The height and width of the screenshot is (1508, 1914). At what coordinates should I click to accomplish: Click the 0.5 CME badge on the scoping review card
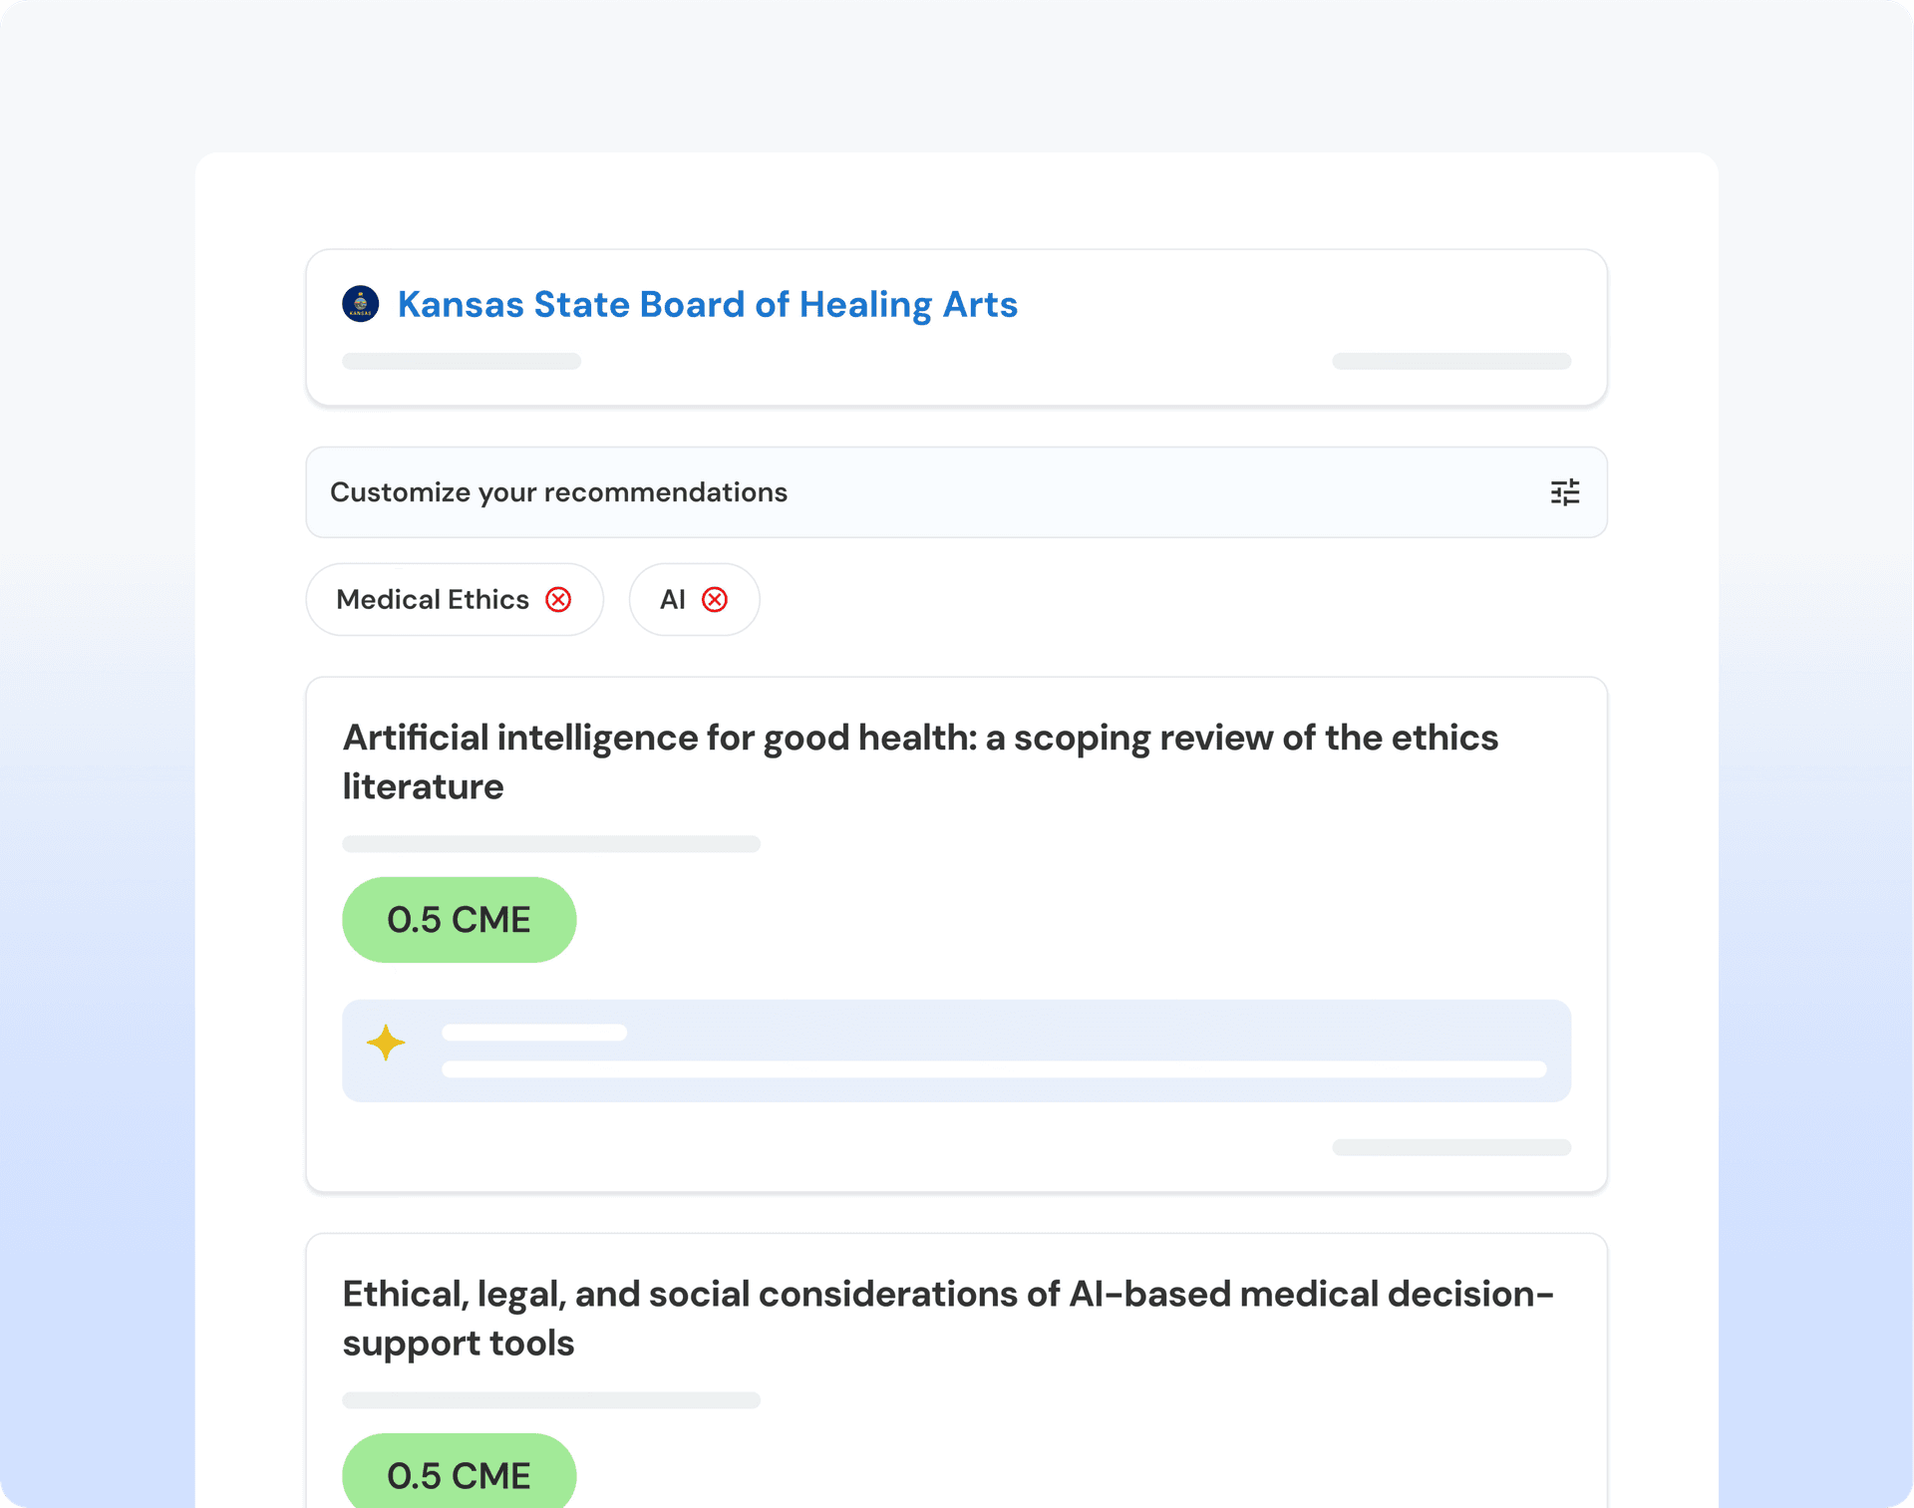(x=459, y=920)
